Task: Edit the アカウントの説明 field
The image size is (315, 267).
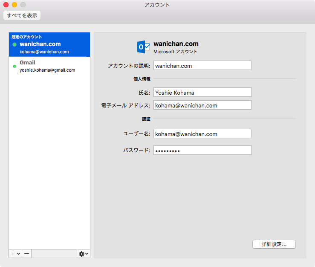Action: [202, 66]
